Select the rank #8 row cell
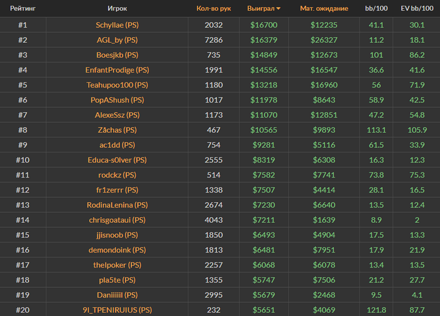This screenshot has width=440, height=316. [x=22, y=130]
